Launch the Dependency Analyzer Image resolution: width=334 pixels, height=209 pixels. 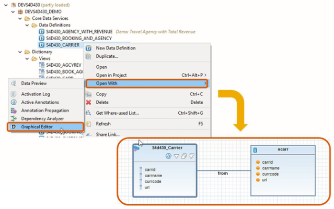tap(42, 118)
